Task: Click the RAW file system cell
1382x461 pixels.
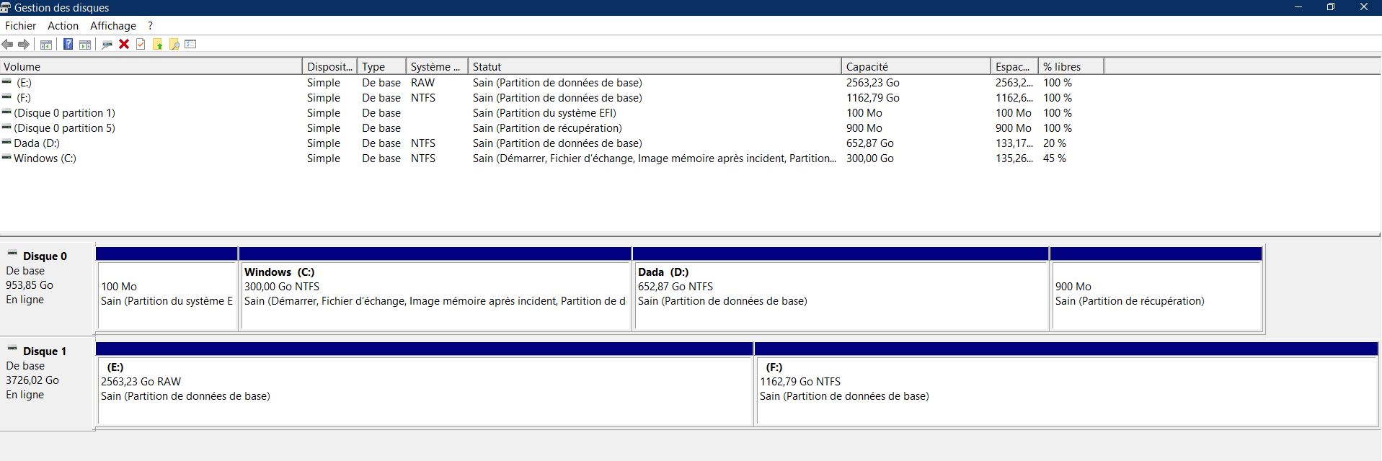Action: click(x=423, y=83)
